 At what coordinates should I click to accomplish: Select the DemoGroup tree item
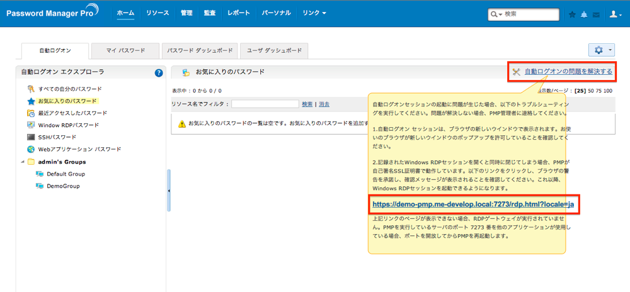click(x=63, y=186)
